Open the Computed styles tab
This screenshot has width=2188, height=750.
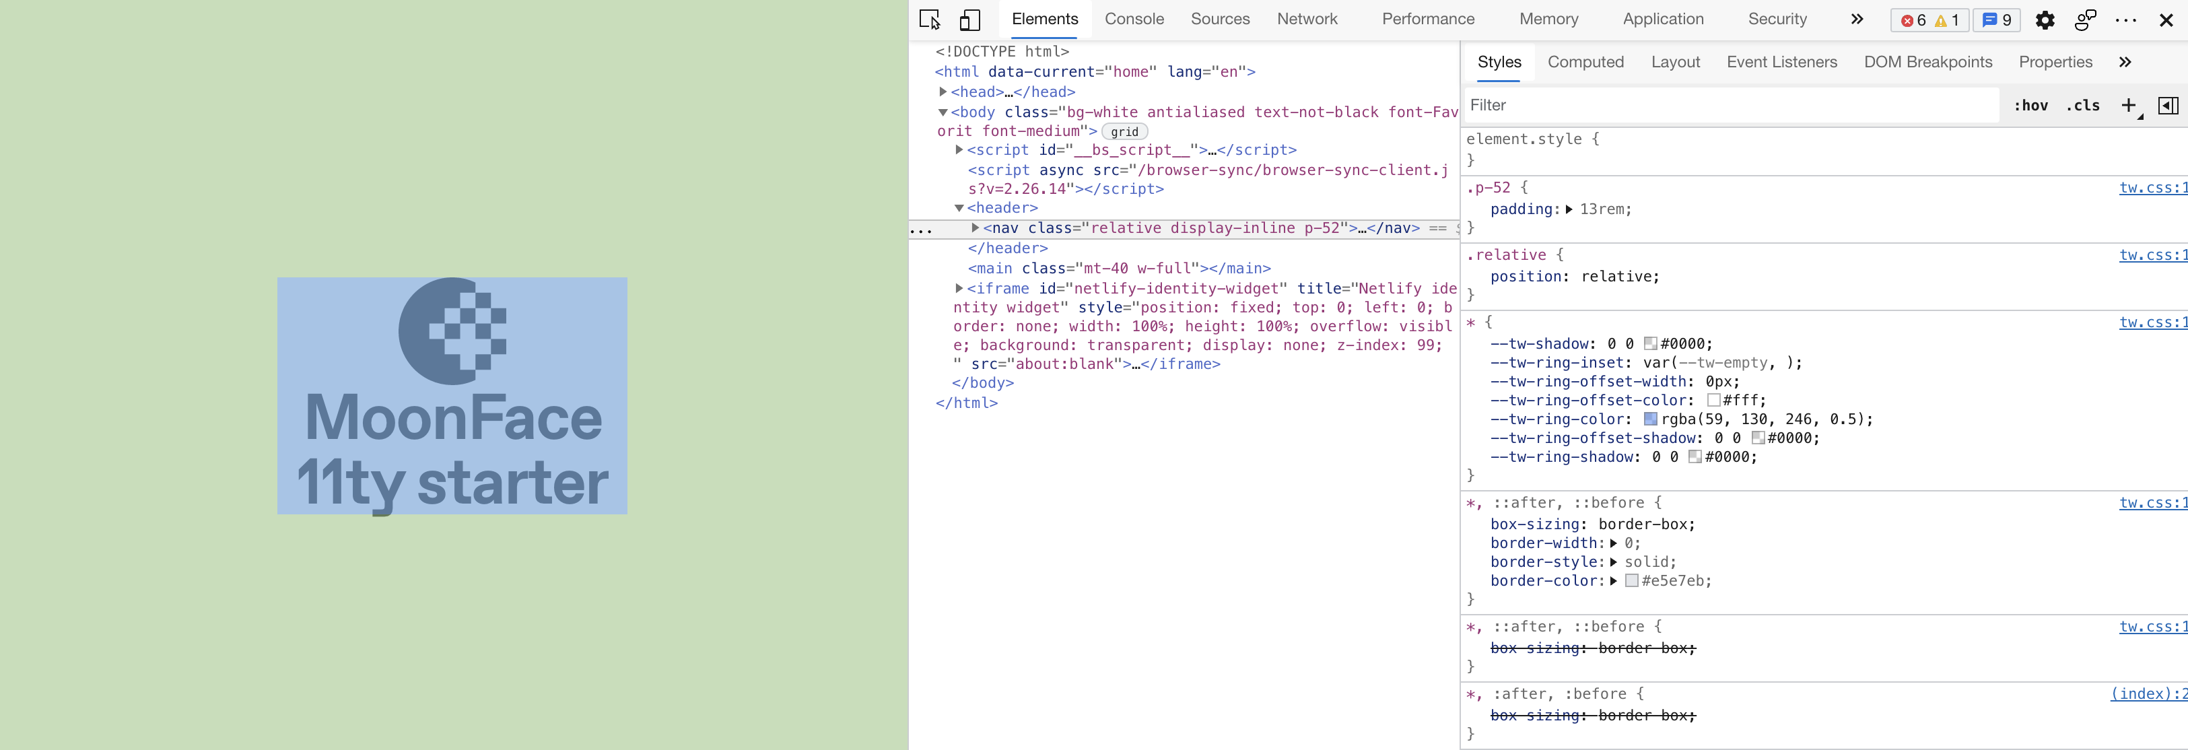(x=1585, y=62)
